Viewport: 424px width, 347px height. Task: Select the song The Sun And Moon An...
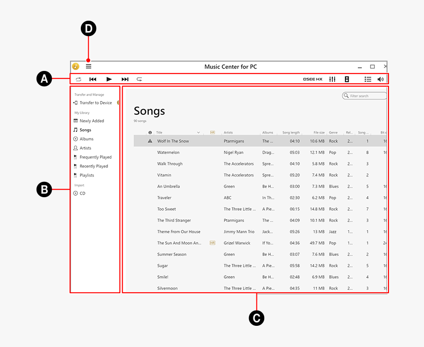(179, 243)
